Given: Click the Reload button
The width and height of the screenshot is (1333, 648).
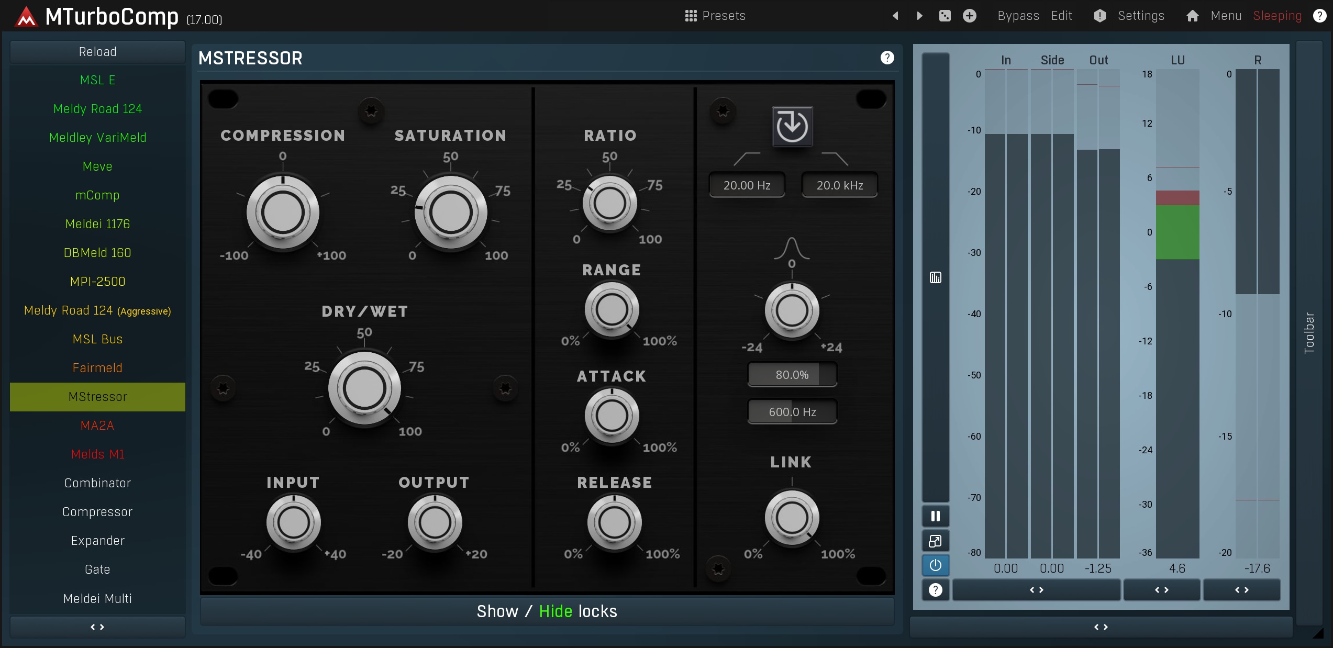Looking at the screenshot, I should [97, 52].
